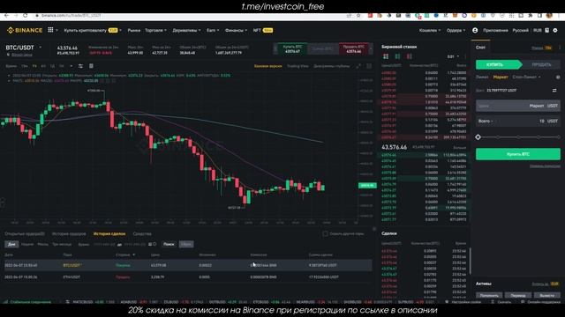Open the date range calendar icon
Image resolution: width=565 pixels, height=317 pixels.
click(150, 245)
